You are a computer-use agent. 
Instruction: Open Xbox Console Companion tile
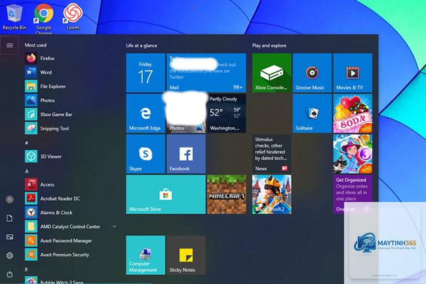tap(272, 73)
